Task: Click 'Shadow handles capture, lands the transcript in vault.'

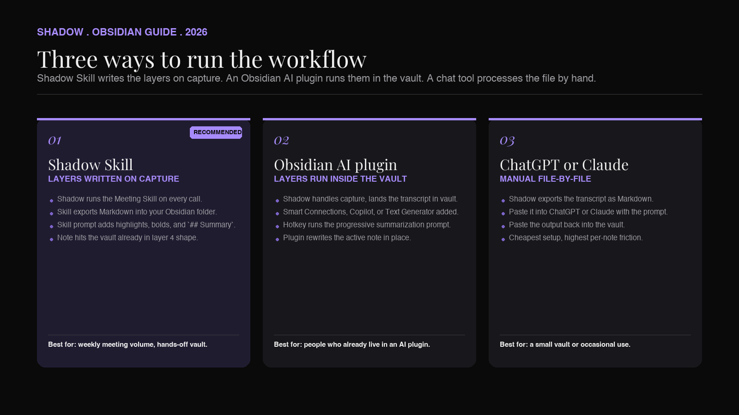Action: point(370,199)
